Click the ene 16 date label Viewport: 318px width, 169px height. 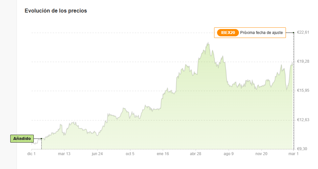[x=163, y=154]
